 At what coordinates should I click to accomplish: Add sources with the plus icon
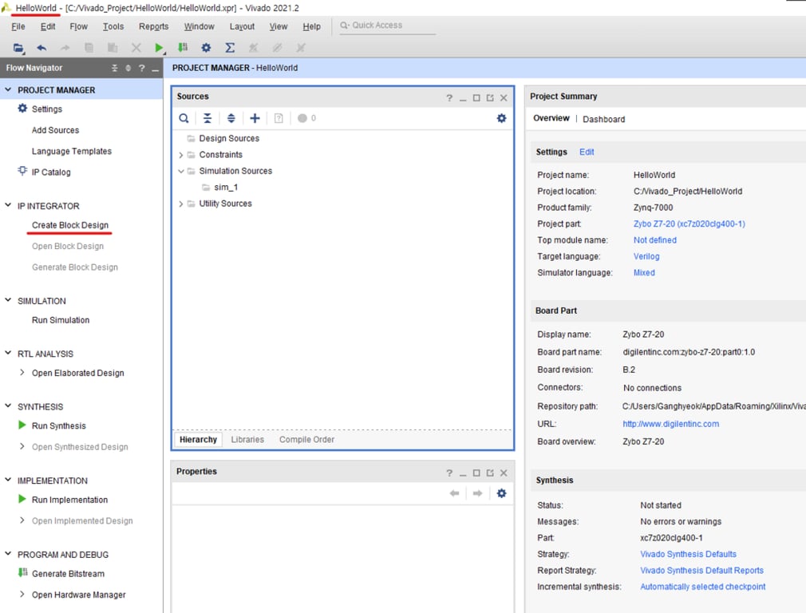click(x=255, y=118)
